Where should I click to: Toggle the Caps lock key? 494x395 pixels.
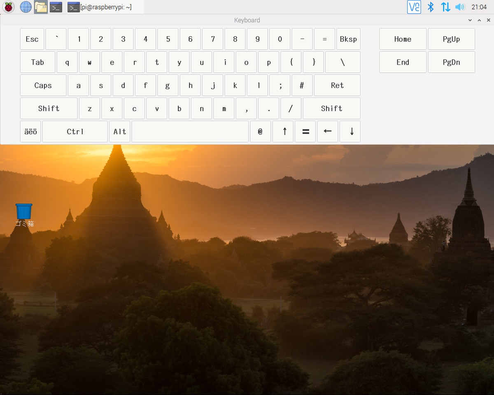[x=43, y=85]
